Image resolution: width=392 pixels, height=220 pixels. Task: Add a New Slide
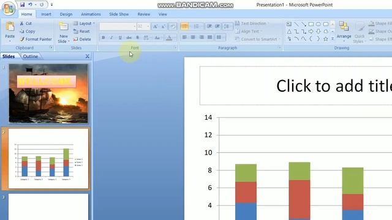point(64,32)
